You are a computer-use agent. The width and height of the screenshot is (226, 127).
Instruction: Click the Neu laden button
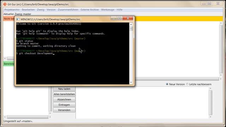(x=64, y=89)
